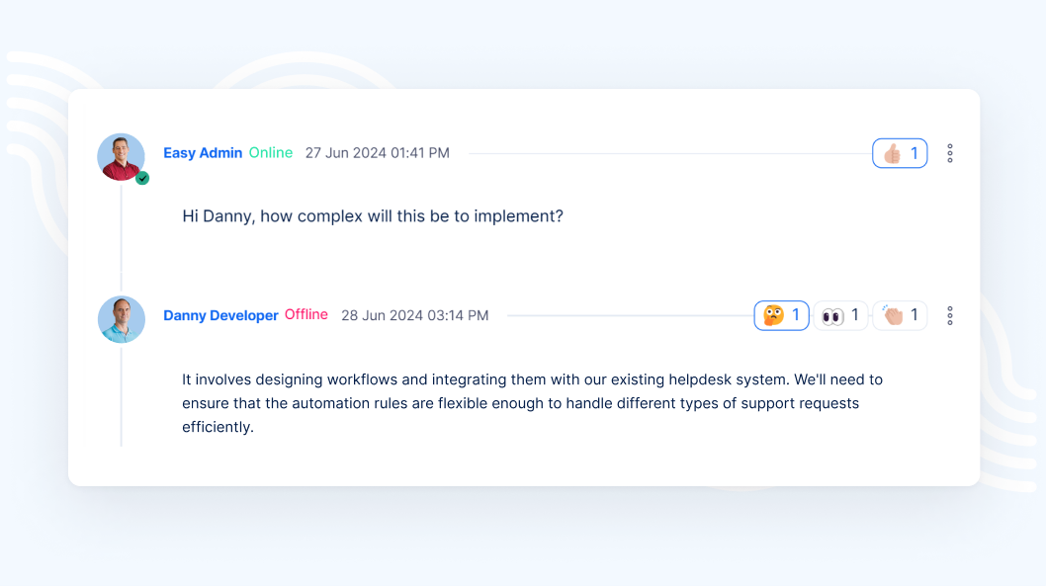Click the 28 Jun 2024 03:14 PM timestamp

(414, 315)
